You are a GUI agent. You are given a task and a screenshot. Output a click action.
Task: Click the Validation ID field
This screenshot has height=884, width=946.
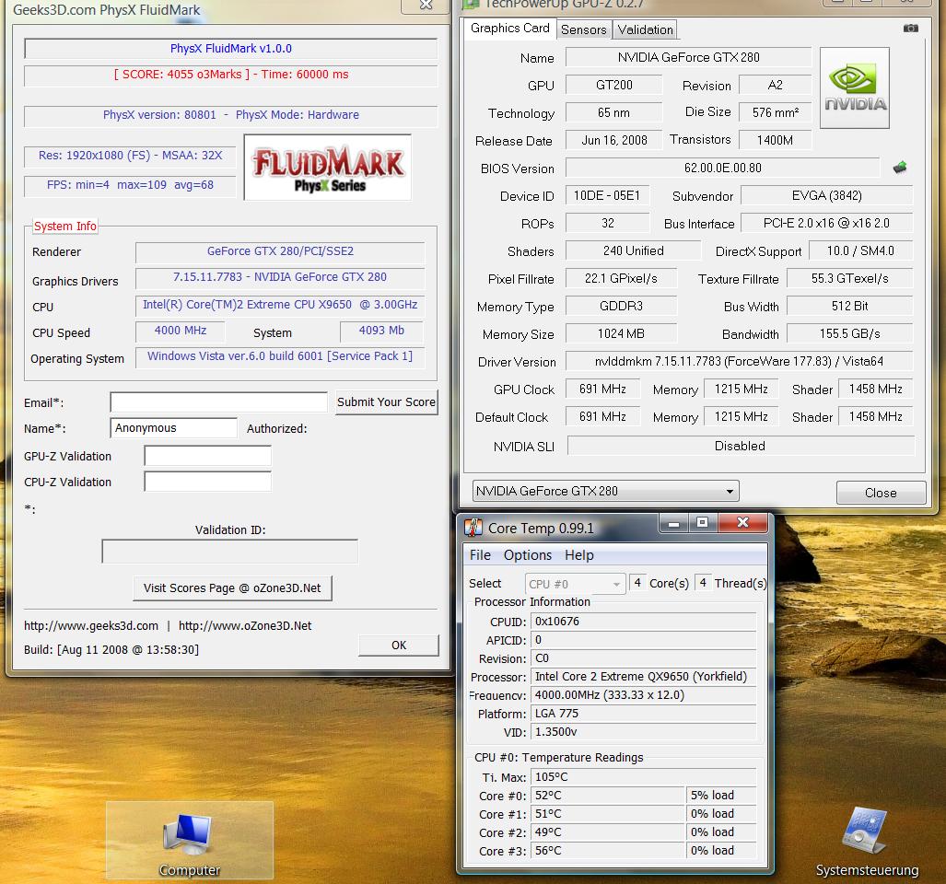[230, 552]
